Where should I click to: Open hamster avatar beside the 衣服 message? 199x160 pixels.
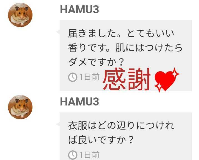click(x=20, y=107)
